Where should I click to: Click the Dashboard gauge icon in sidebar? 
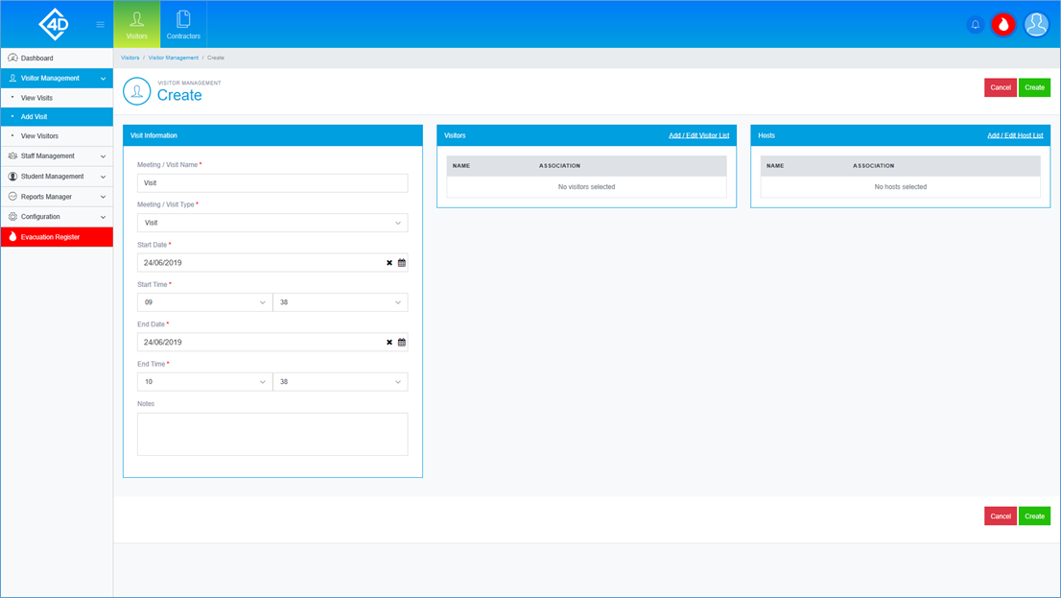tap(12, 58)
